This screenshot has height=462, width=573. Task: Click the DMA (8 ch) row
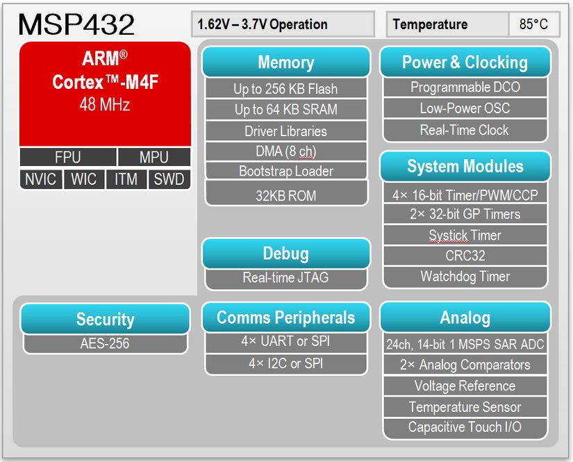pos(285,151)
